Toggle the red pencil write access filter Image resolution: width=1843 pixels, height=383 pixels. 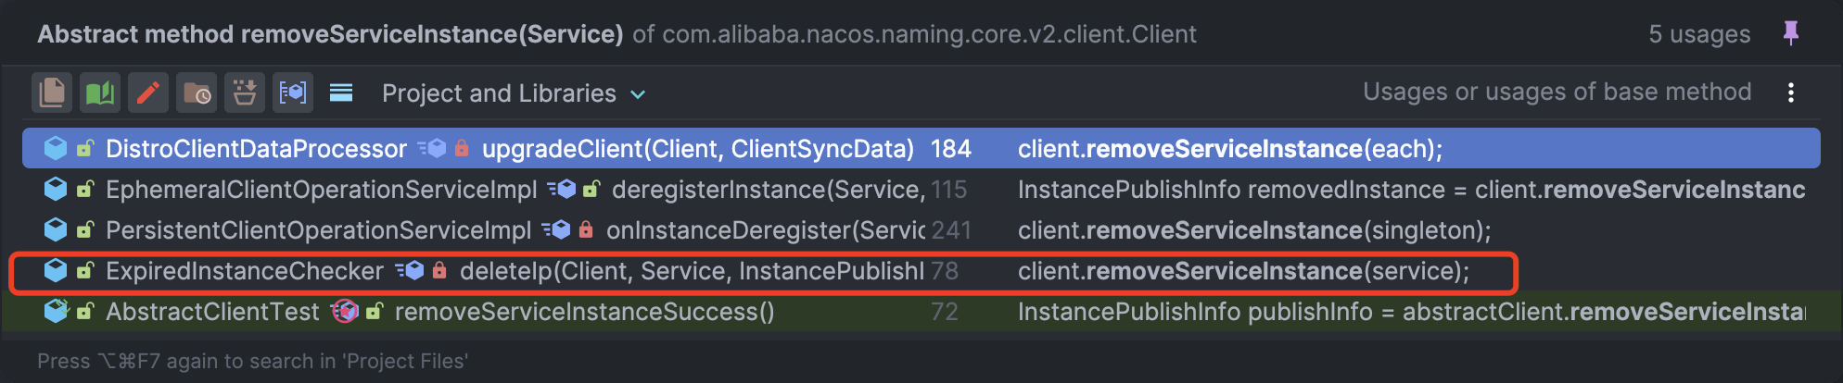[x=148, y=93]
